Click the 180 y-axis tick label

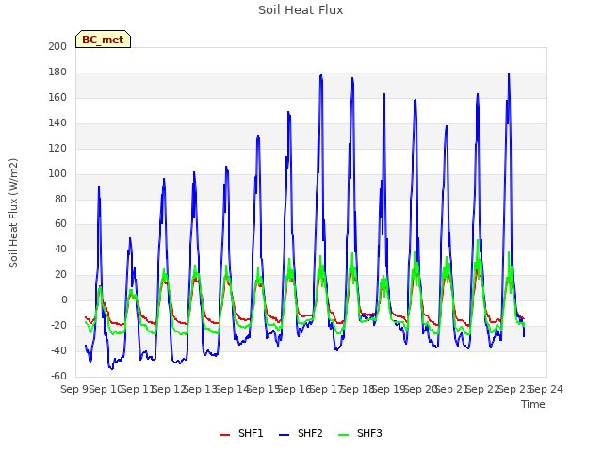[x=57, y=72]
